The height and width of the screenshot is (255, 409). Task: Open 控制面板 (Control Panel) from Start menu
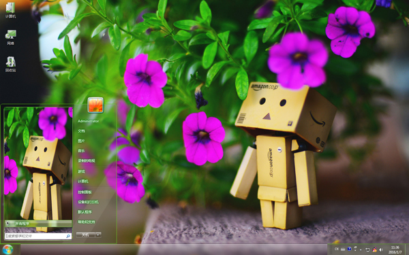[85, 192]
